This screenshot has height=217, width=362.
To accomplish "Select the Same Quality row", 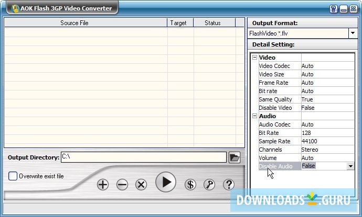I will tap(306, 99).
